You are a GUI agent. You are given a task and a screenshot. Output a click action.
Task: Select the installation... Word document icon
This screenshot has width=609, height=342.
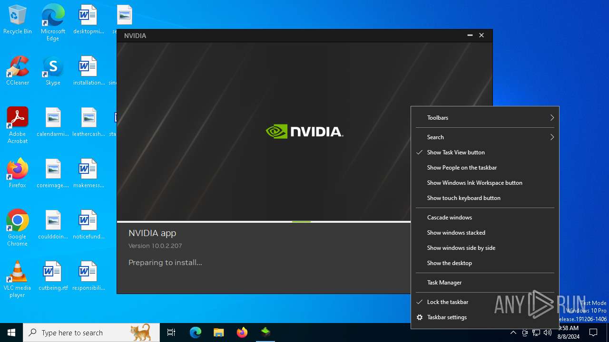88,71
